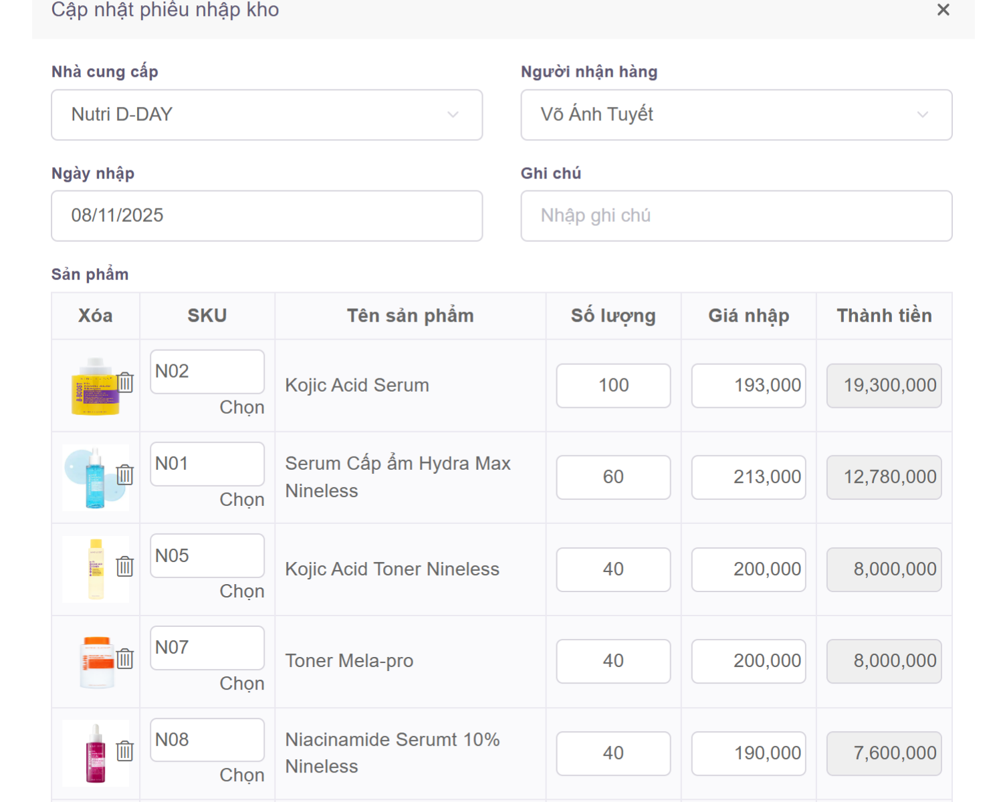Remove the Kojic Acid Toner Nineless row
Image resolution: width=1003 pixels, height=802 pixels.
(x=125, y=567)
